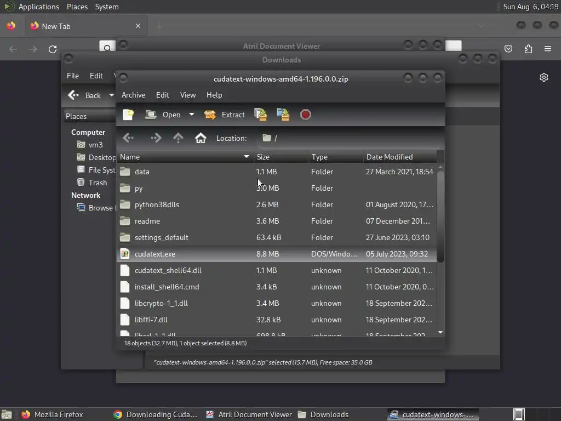Go up one level in archive
Image resolution: width=561 pixels, height=421 pixels.
178,138
